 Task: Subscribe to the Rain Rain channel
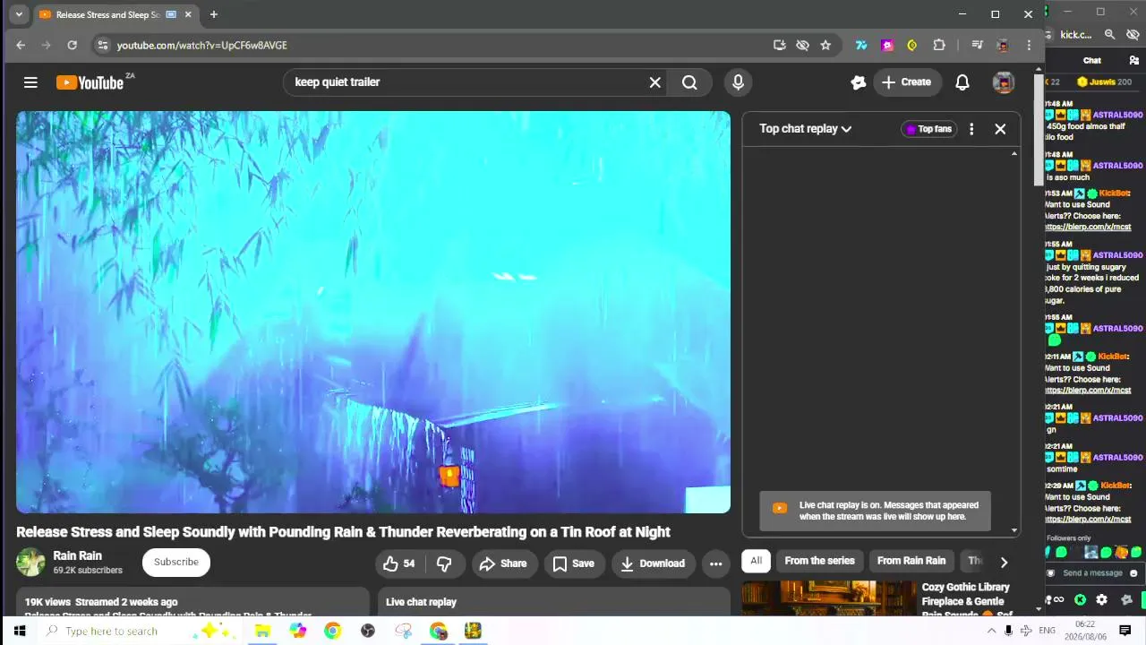coord(176,563)
